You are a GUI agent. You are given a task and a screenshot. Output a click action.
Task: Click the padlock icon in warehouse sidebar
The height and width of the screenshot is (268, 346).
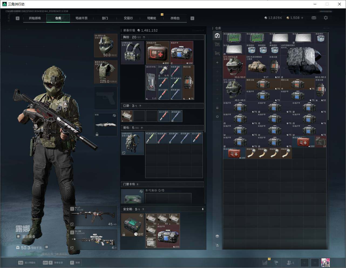pos(217,108)
